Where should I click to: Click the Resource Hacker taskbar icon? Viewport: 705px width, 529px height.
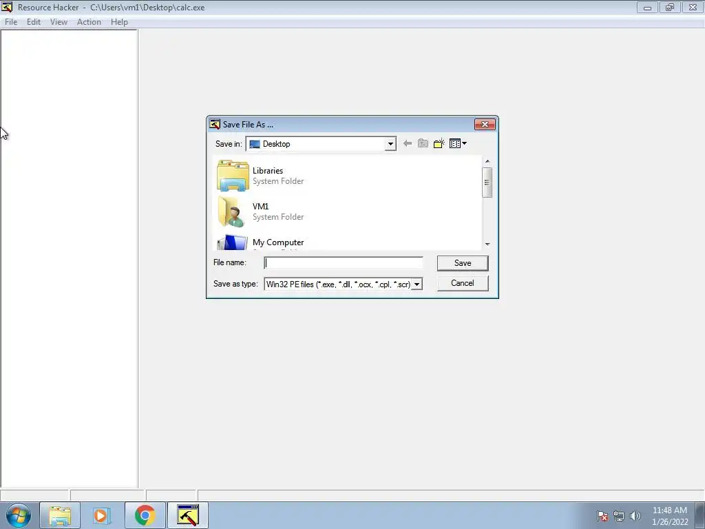click(x=187, y=515)
